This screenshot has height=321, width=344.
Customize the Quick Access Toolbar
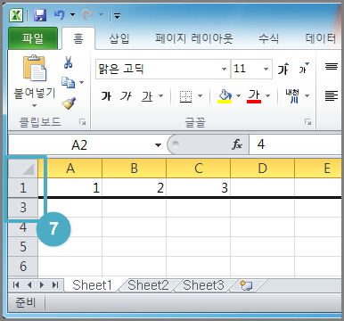tap(117, 15)
